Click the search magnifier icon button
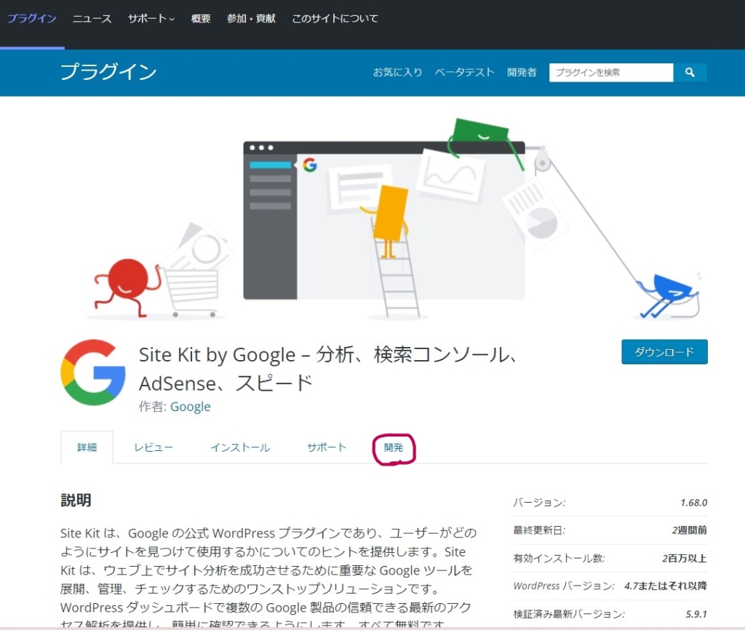The image size is (745, 630). 690,72
